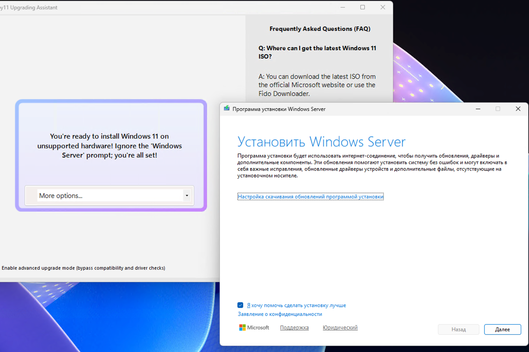Open the 'Поддержка' link
This screenshot has height=352, width=529.
[294, 328]
